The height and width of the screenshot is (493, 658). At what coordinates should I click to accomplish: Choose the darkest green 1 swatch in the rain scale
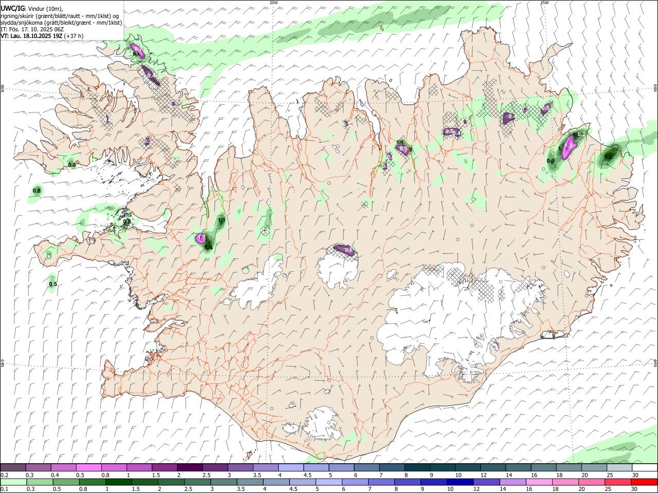pos(119,482)
